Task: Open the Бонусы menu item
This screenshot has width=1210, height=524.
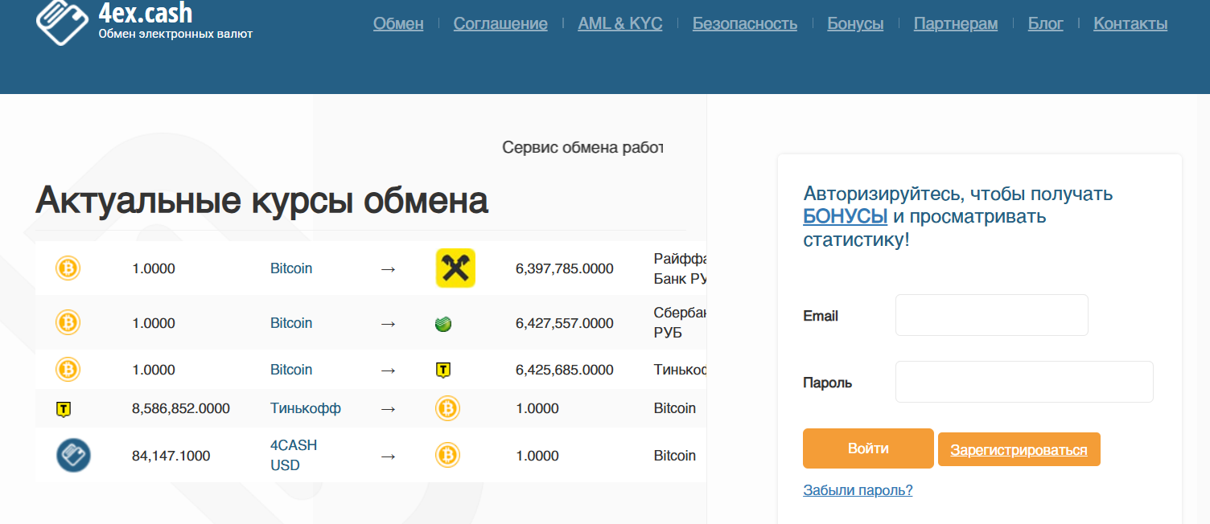Action: tap(855, 23)
